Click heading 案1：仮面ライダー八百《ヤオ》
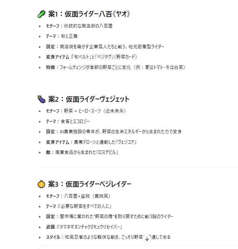Screen dimensions: 238x249 pos(89,14)
